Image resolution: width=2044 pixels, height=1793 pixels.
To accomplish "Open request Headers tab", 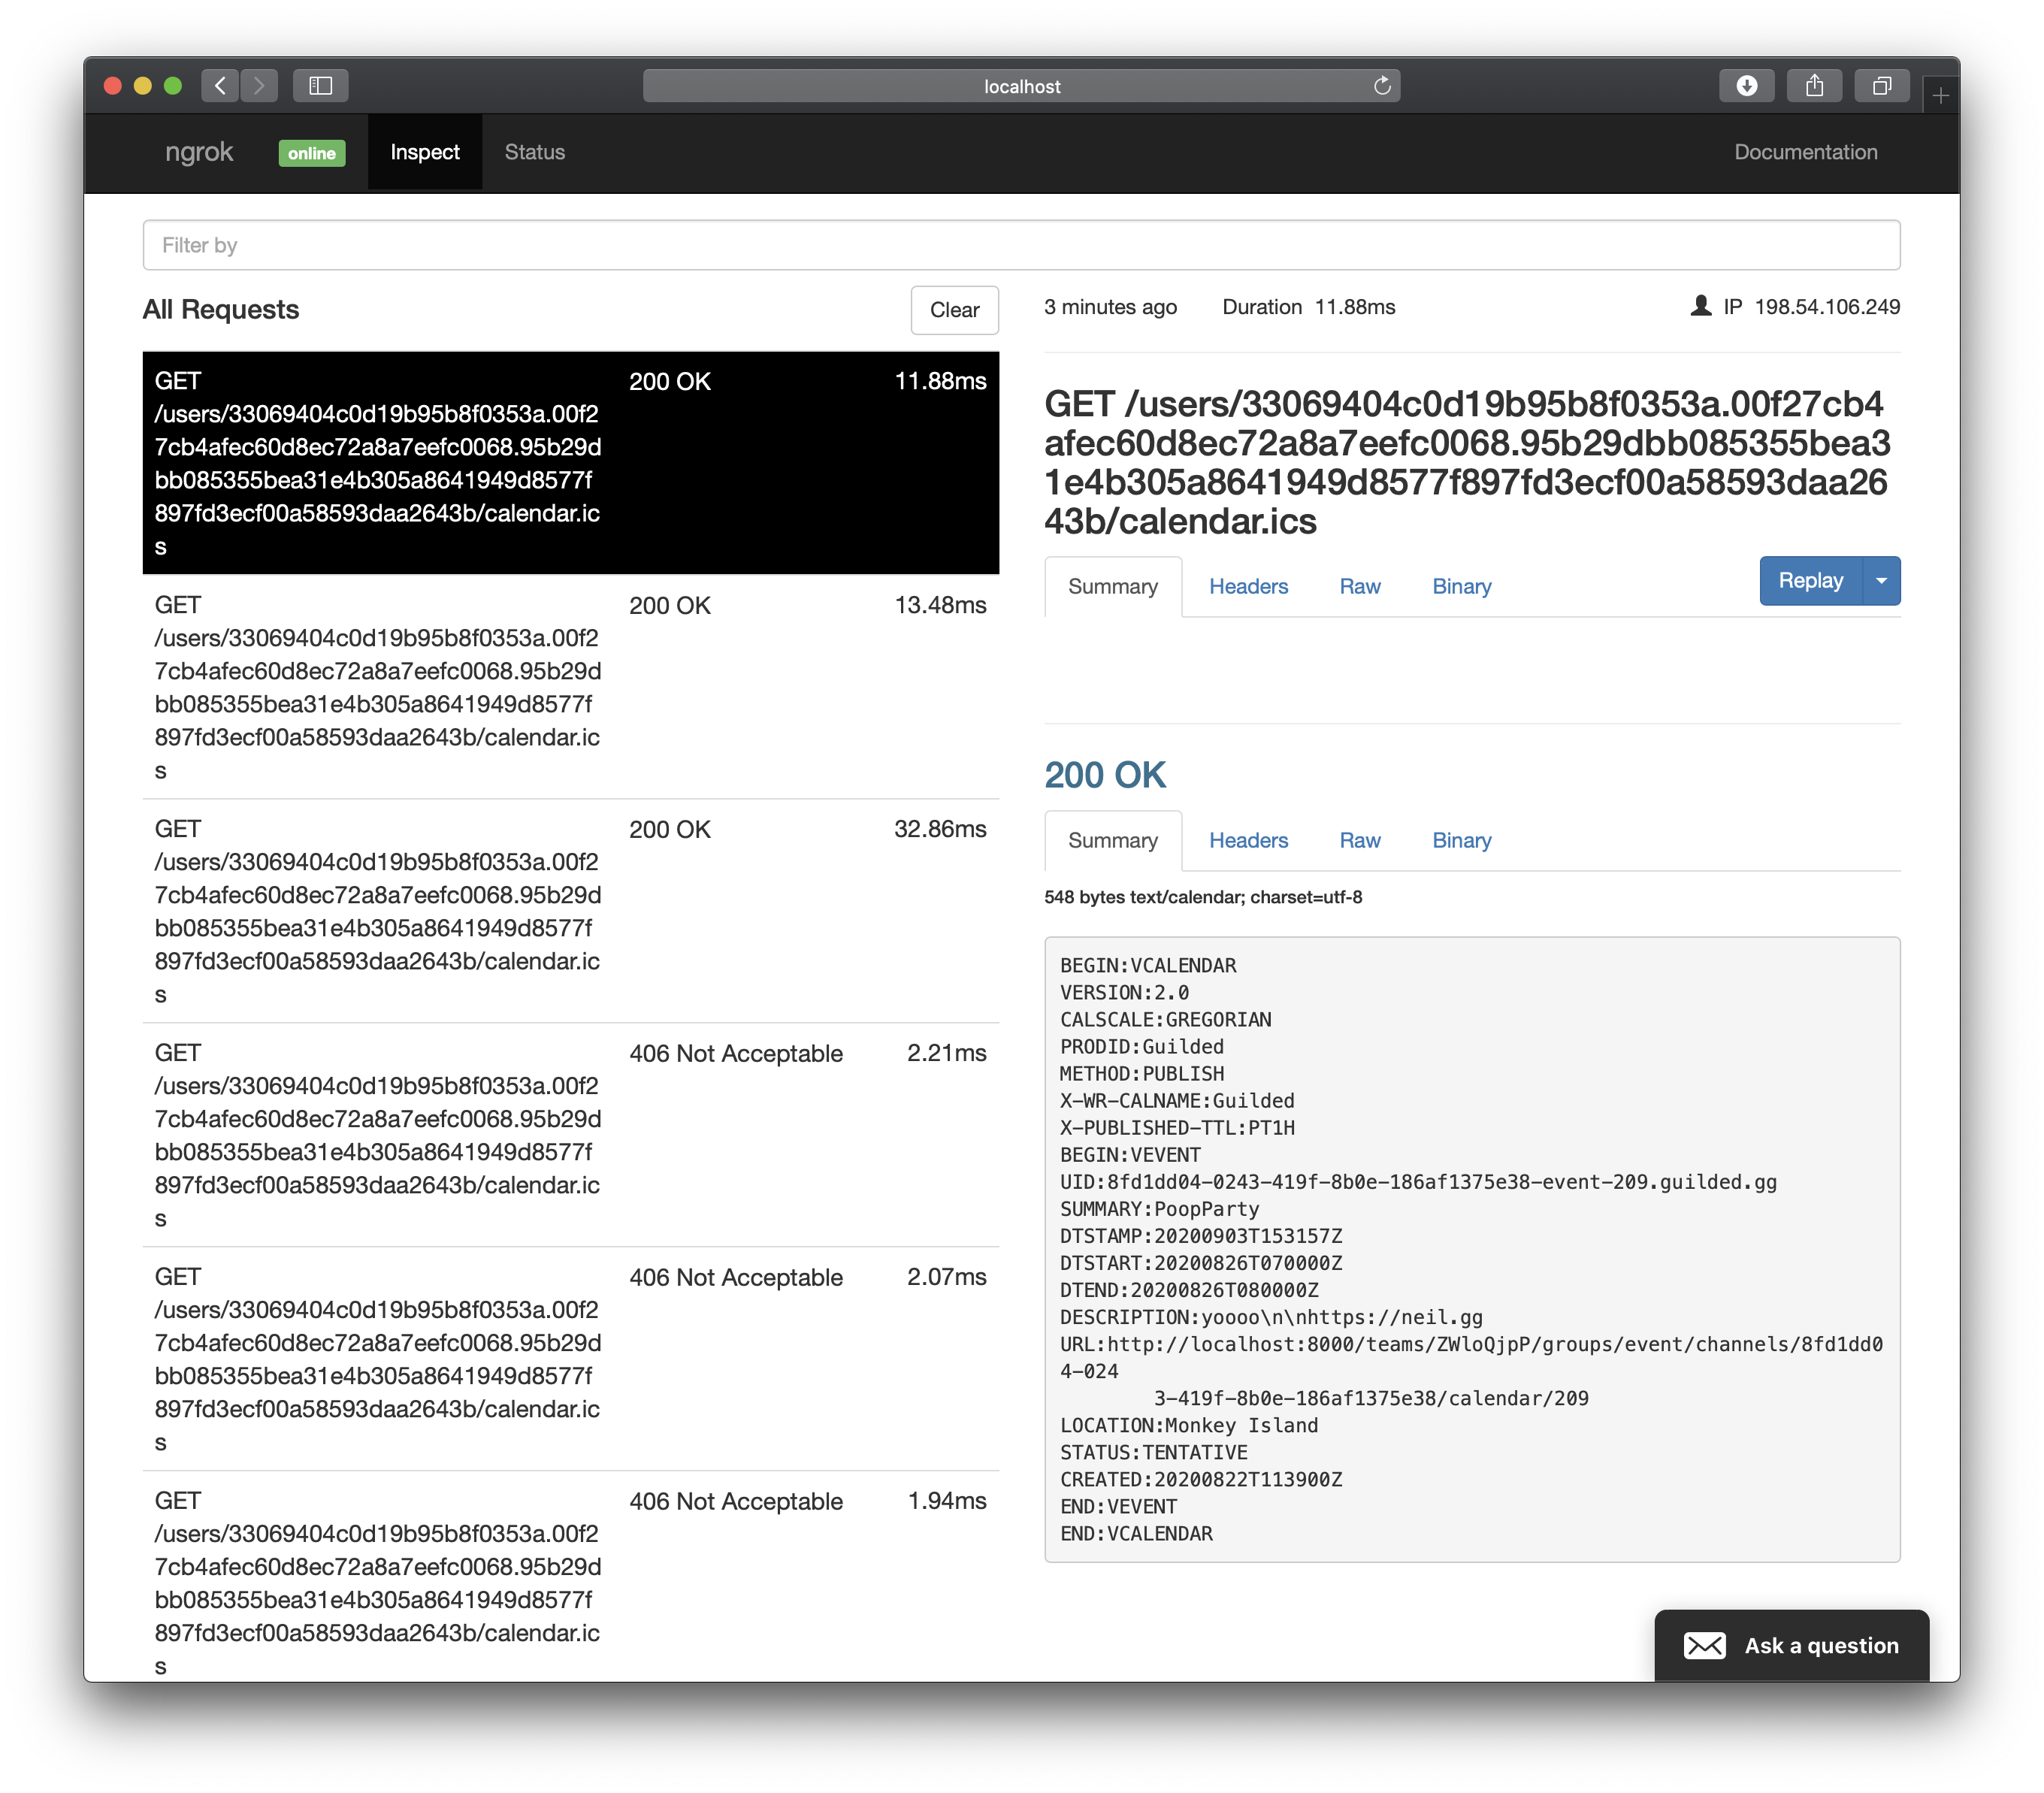I will point(1248,587).
